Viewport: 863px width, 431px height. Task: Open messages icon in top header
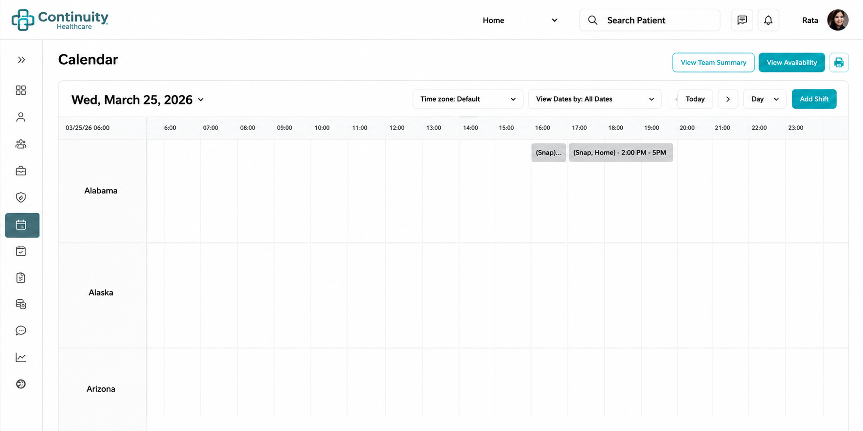coord(742,20)
